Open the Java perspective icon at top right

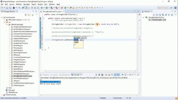tap(175, 8)
